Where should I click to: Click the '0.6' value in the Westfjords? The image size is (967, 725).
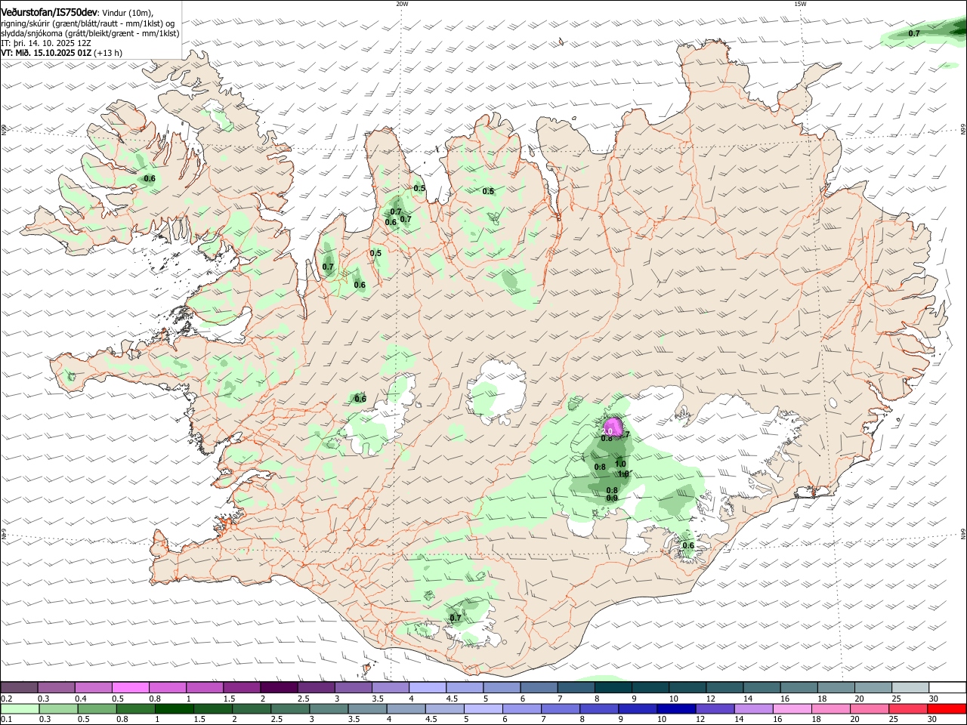click(x=150, y=179)
